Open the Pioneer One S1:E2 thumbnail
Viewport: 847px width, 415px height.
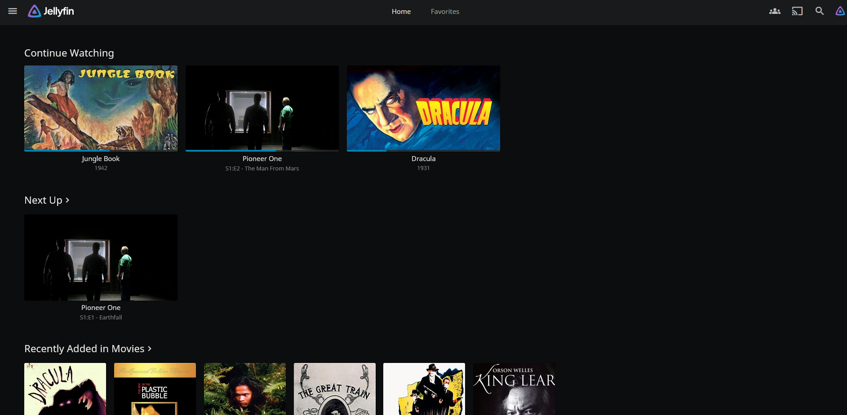coord(262,108)
